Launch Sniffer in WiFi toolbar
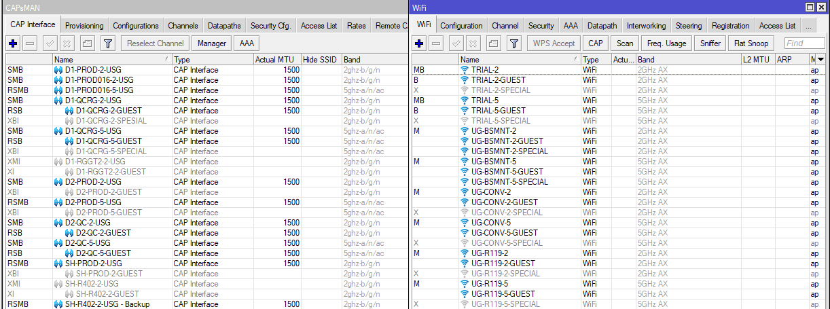 tap(710, 43)
